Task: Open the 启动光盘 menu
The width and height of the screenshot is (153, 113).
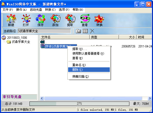Action: click(x=36, y=10)
